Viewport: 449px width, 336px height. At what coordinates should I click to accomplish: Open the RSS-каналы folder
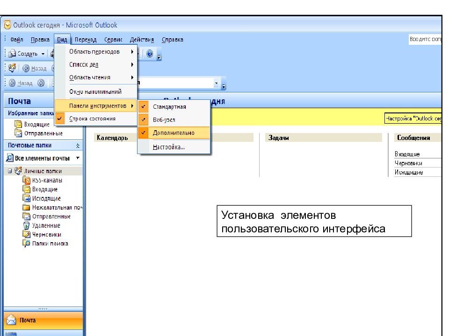point(47,180)
